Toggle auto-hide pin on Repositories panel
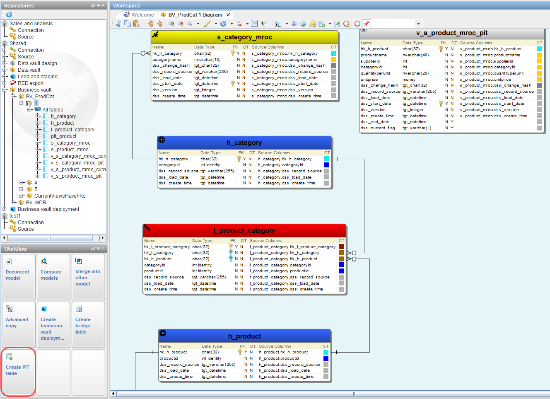 point(98,5)
